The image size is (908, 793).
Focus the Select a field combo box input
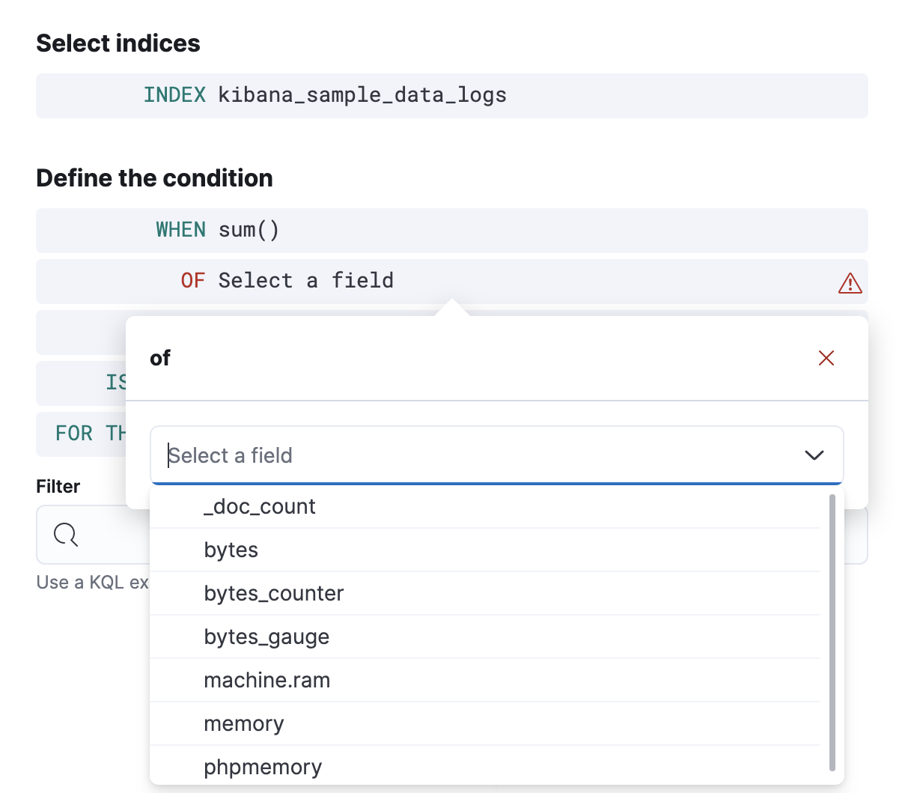coord(479,455)
